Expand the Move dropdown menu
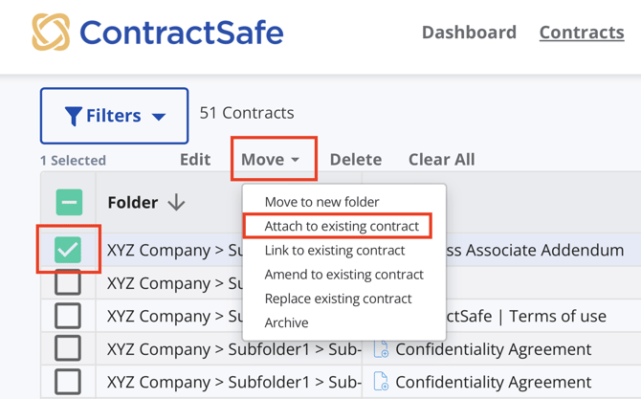 click(x=272, y=160)
